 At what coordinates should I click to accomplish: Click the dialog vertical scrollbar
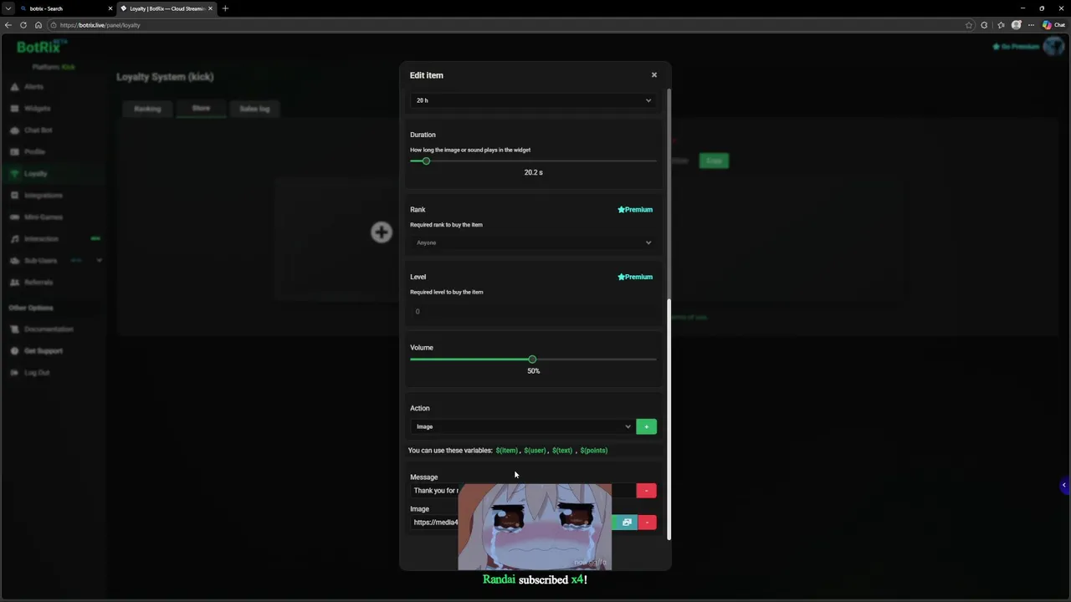(668, 418)
